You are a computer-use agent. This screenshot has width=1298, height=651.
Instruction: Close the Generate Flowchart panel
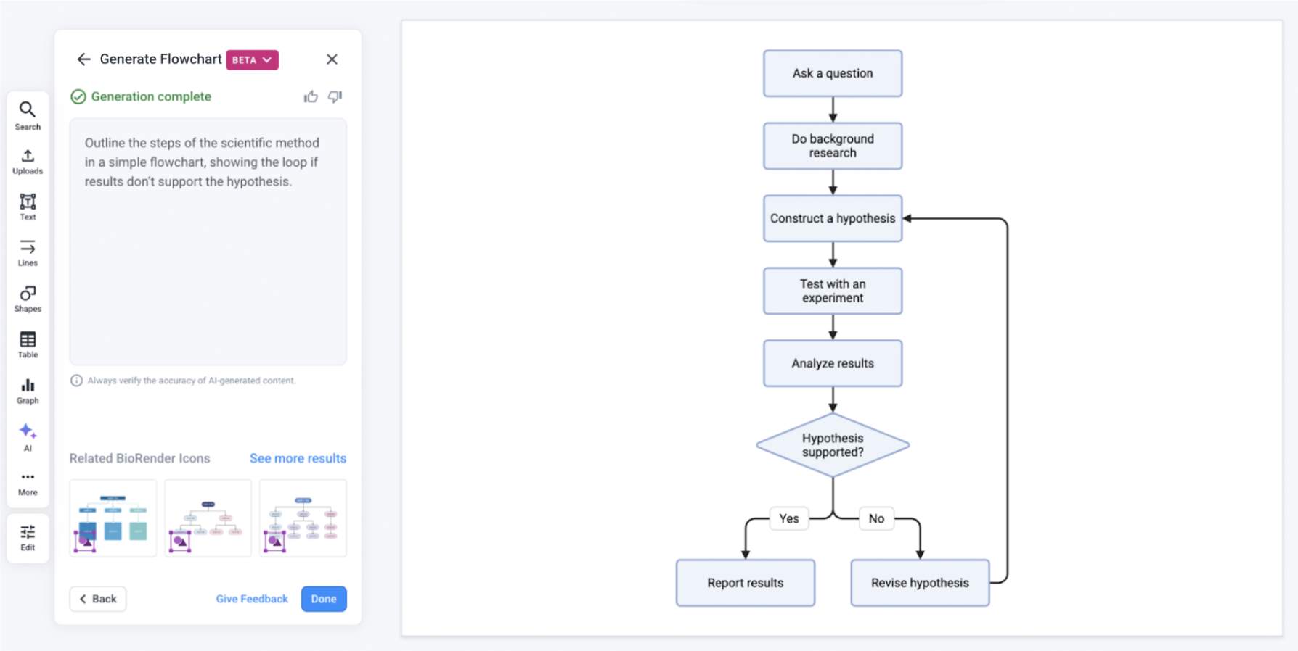[332, 59]
